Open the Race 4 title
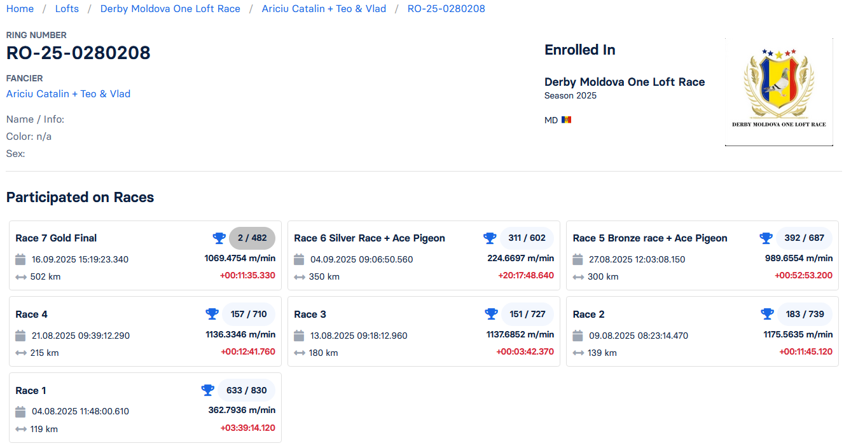Screen dimensions: 844x448 [31, 315]
